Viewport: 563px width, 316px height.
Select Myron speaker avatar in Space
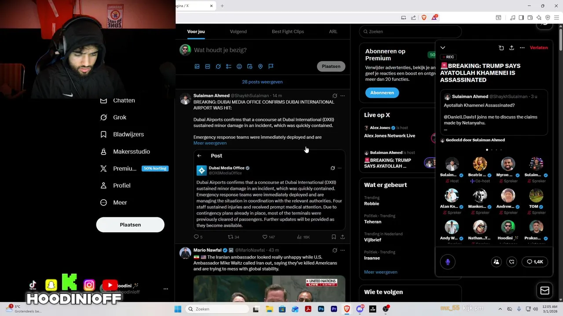coord(508,164)
